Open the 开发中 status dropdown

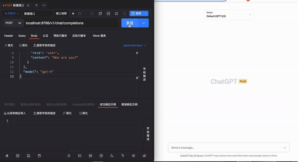coord(12,13)
